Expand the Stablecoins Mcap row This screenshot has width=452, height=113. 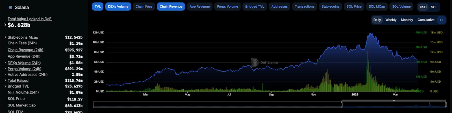[5, 37]
